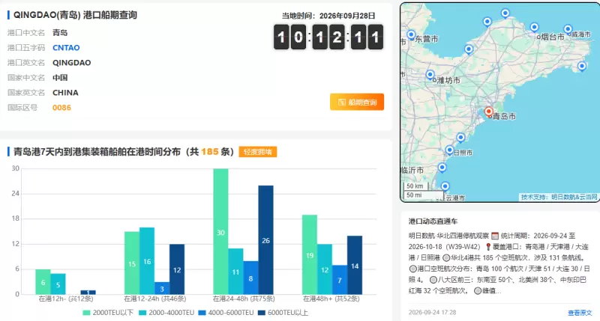Click the blue bar labeled 7

(x=340, y=280)
